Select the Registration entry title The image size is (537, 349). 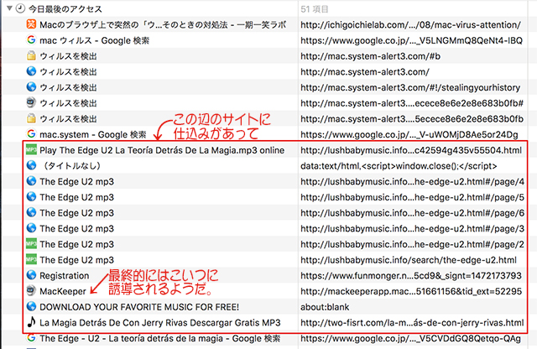[x=65, y=276]
